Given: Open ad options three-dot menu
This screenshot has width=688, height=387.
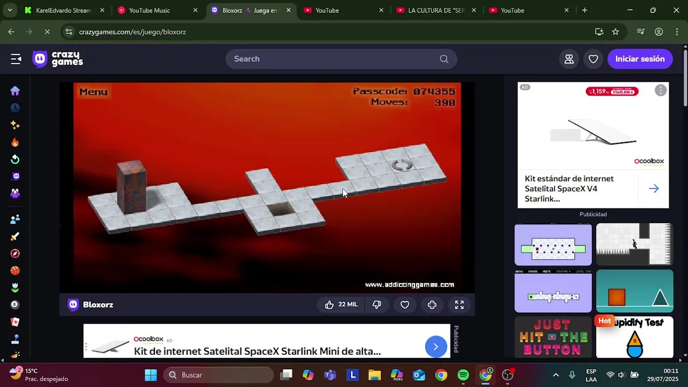Looking at the screenshot, I should (661, 90).
